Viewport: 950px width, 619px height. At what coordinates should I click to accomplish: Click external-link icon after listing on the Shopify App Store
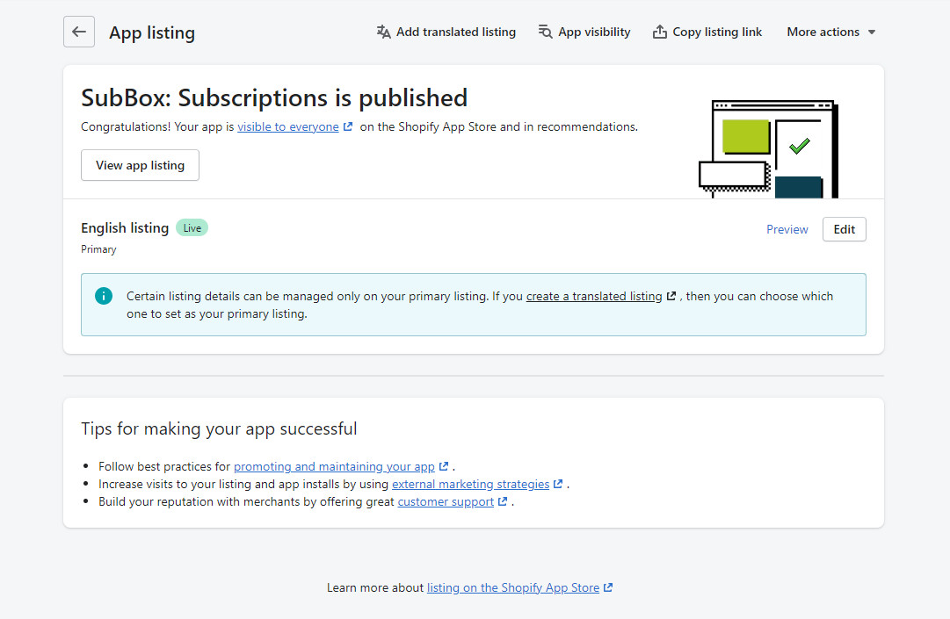[608, 587]
